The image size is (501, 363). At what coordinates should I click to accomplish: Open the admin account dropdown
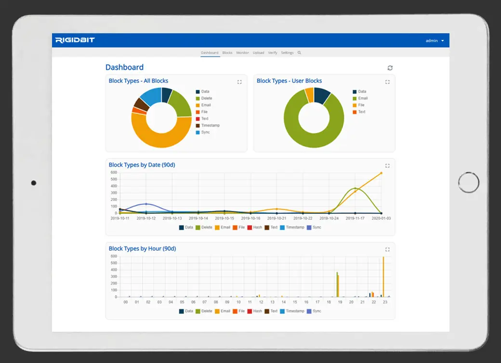point(433,40)
